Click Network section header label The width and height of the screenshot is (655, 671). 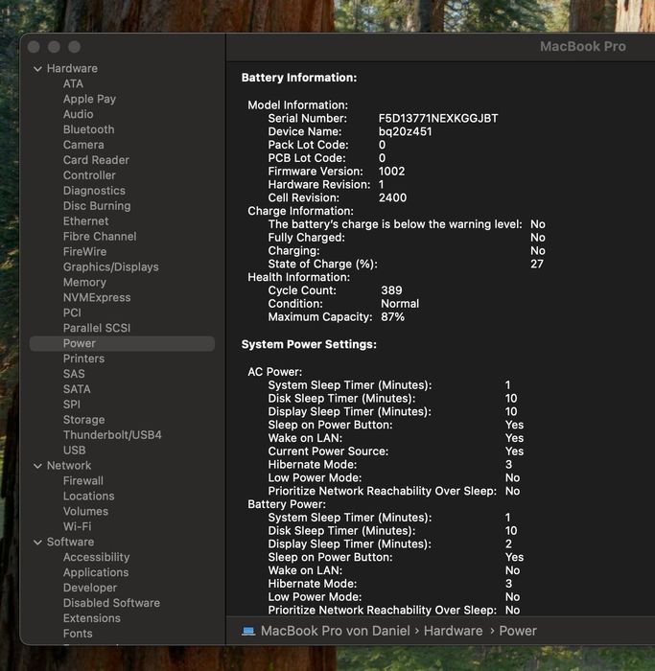[x=69, y=466]
